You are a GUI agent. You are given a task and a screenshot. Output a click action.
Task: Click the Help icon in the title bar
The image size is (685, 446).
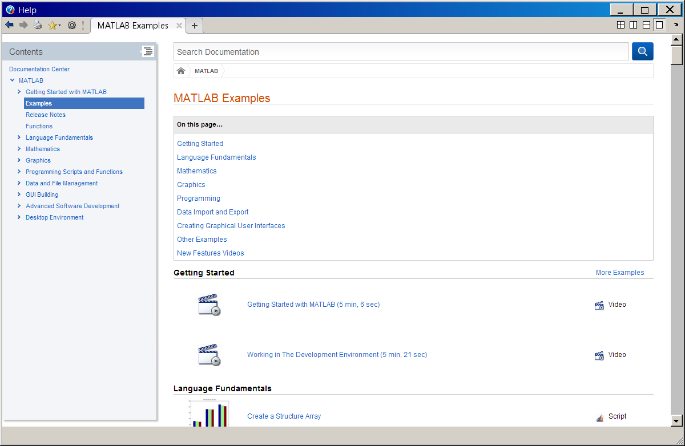point(10,10)
